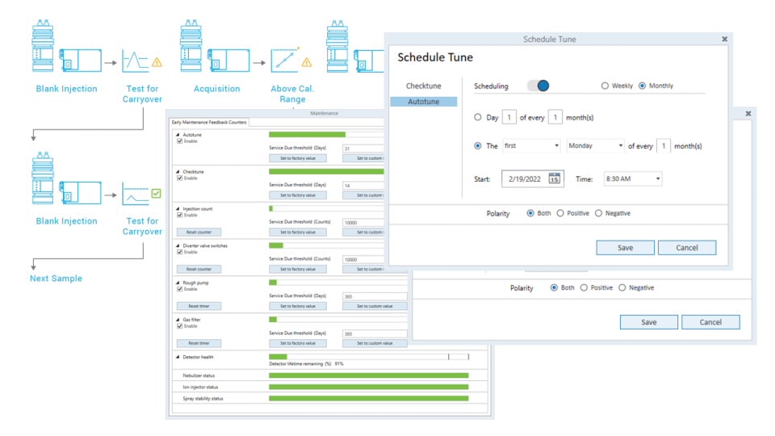Select the Weekly scheduling option
The image size is (775, 436).
tap(605, 86)
